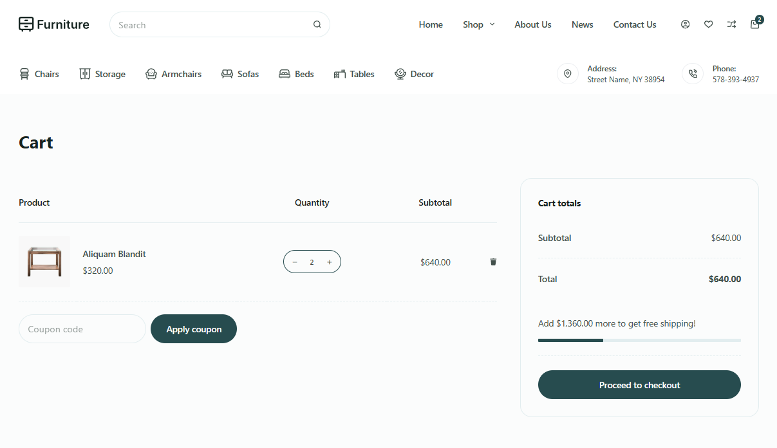Remove Aliquam Blandit with trash icon
The width and height of the screenshot is (777, 448).
493,262
